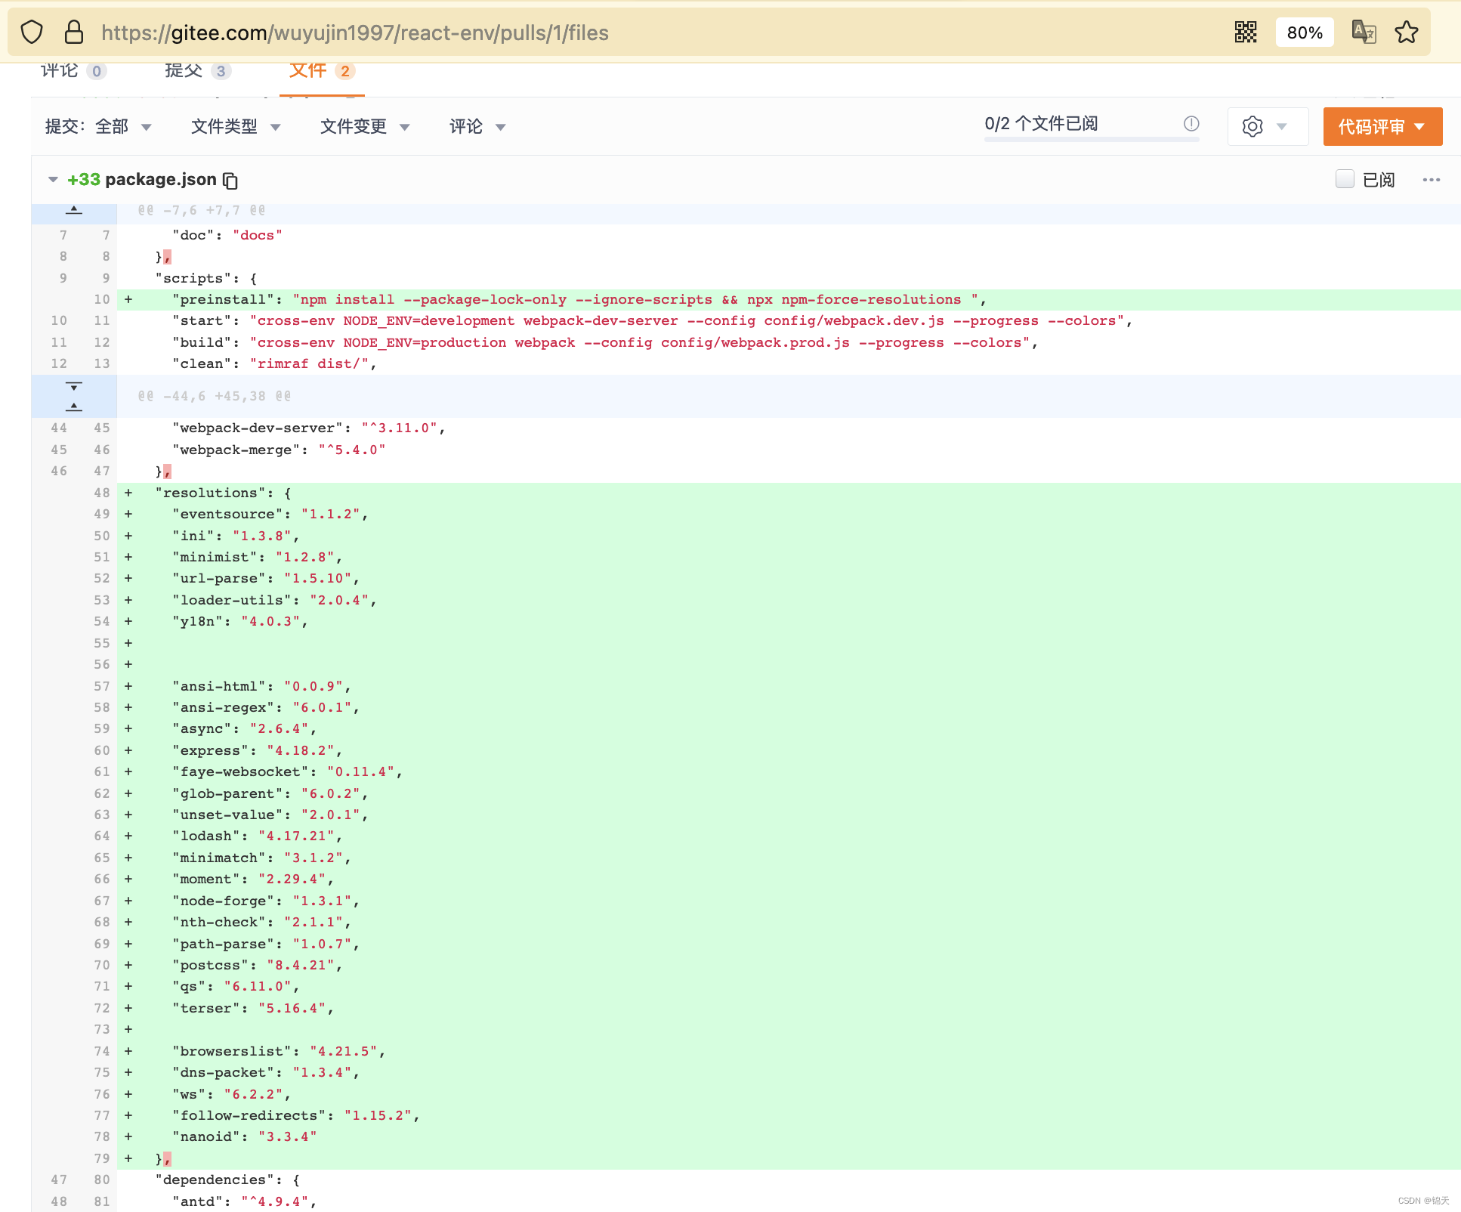Click the 80% zoom level indicator
Image resolution: width=1461 pixels, height=1212 pixels.
(1305, 32)
